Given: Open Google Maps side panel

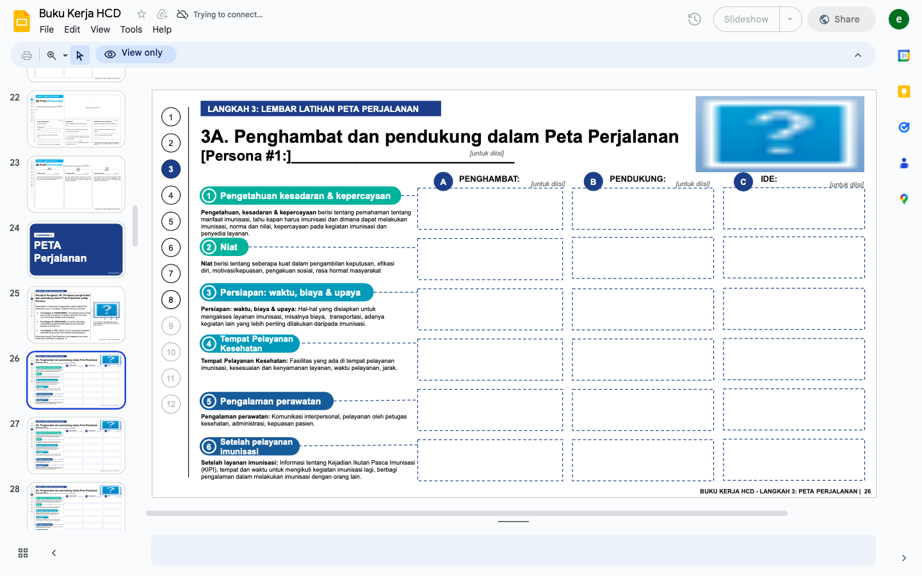Looking at the screenshot, I should pyautogui.click(x=904, y=199).
